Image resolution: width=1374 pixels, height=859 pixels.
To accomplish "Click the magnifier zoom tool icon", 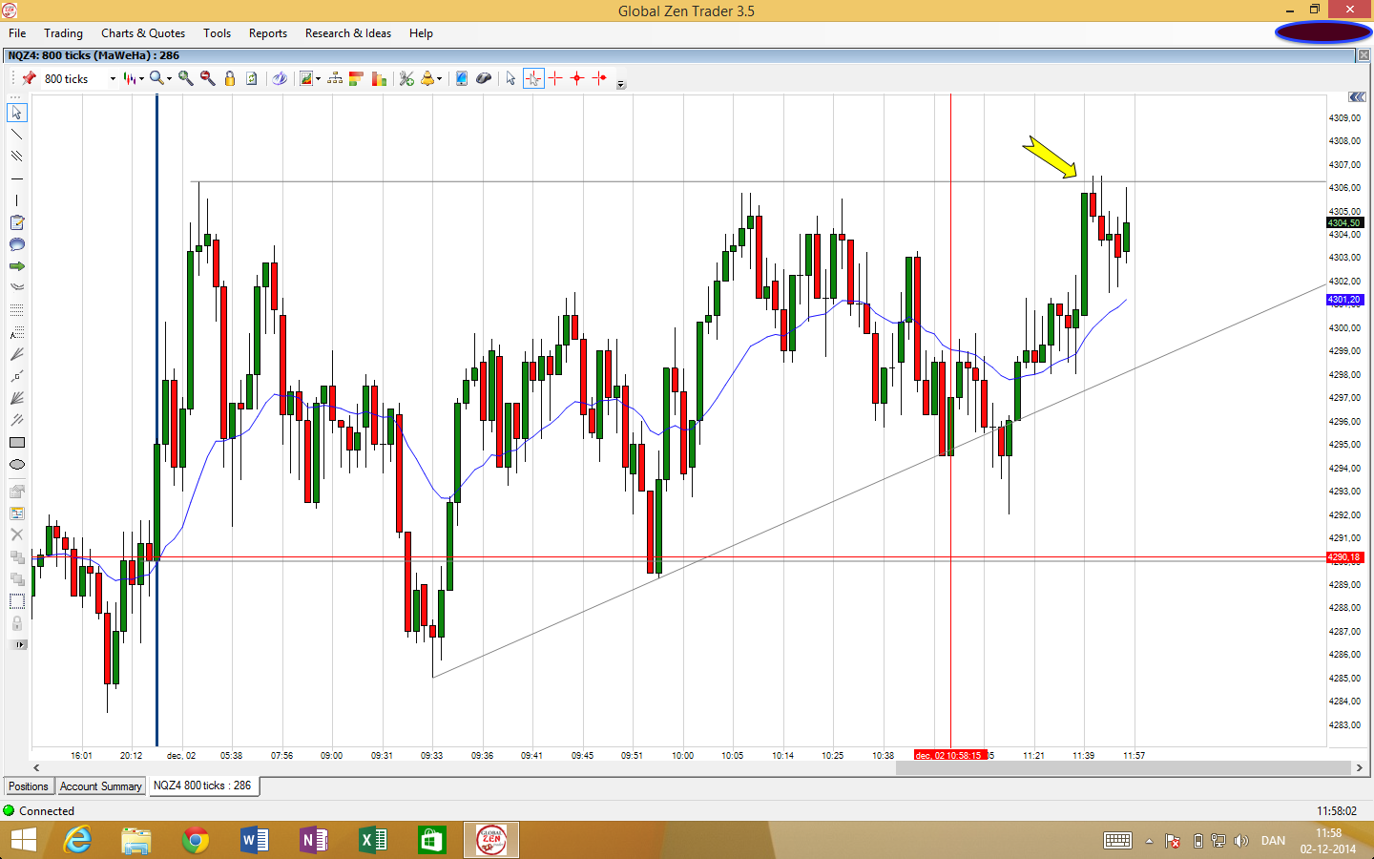I will [156, 78].
